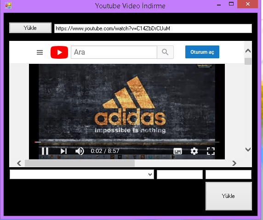Click the horizontal scroll left arrow
This screenshot has width=263, height=220.
tap(19, 163)
